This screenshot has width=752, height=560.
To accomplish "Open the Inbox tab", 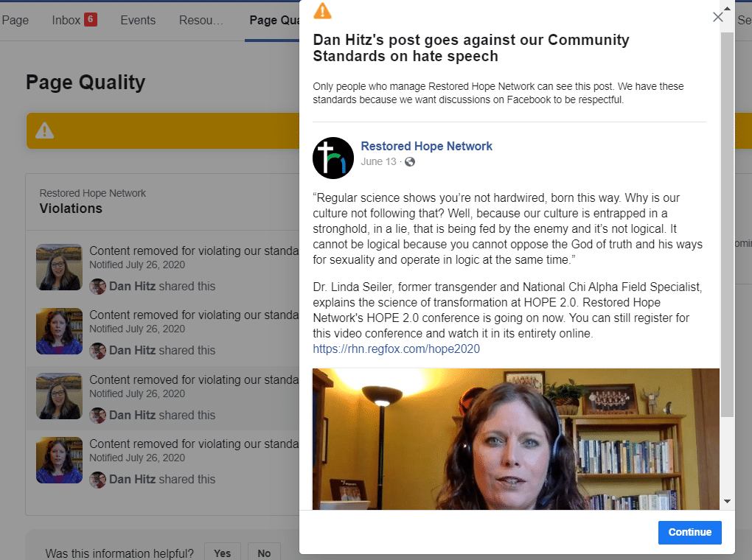I will [74, 20].
